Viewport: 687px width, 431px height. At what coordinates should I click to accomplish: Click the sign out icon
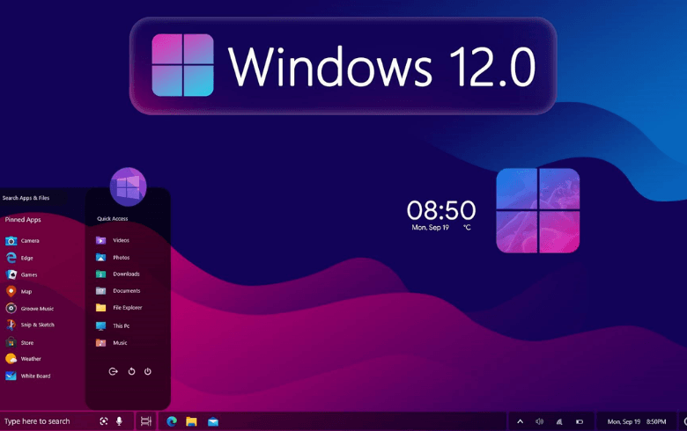[113, 371]
